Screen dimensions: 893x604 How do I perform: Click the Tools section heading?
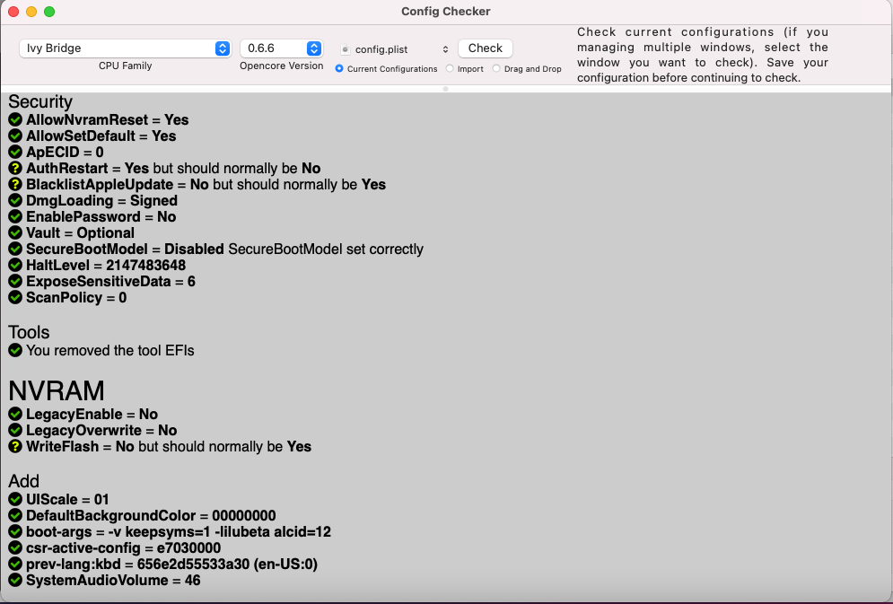pyautogui.click(x=29, y=332)
